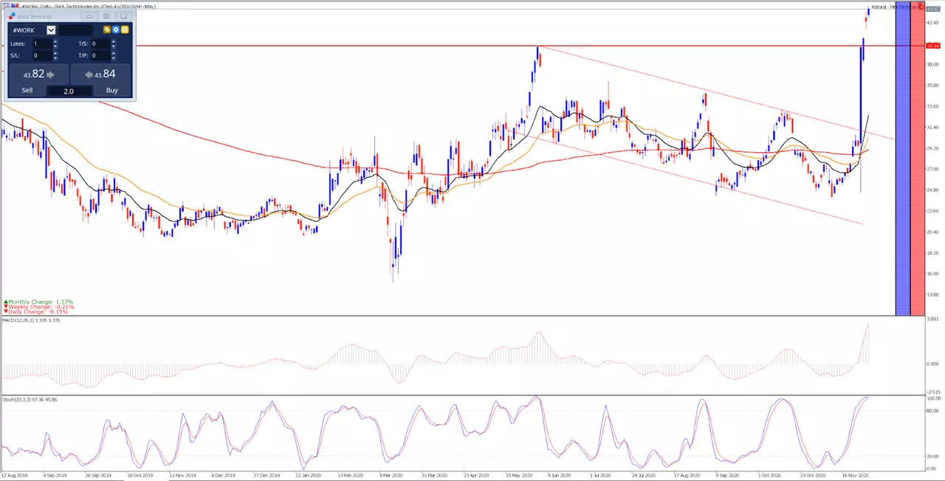This screenshot has height=481, width=945.
Task: Decrease the T/P value with down arrow
Action: click(x=114, y=58)
